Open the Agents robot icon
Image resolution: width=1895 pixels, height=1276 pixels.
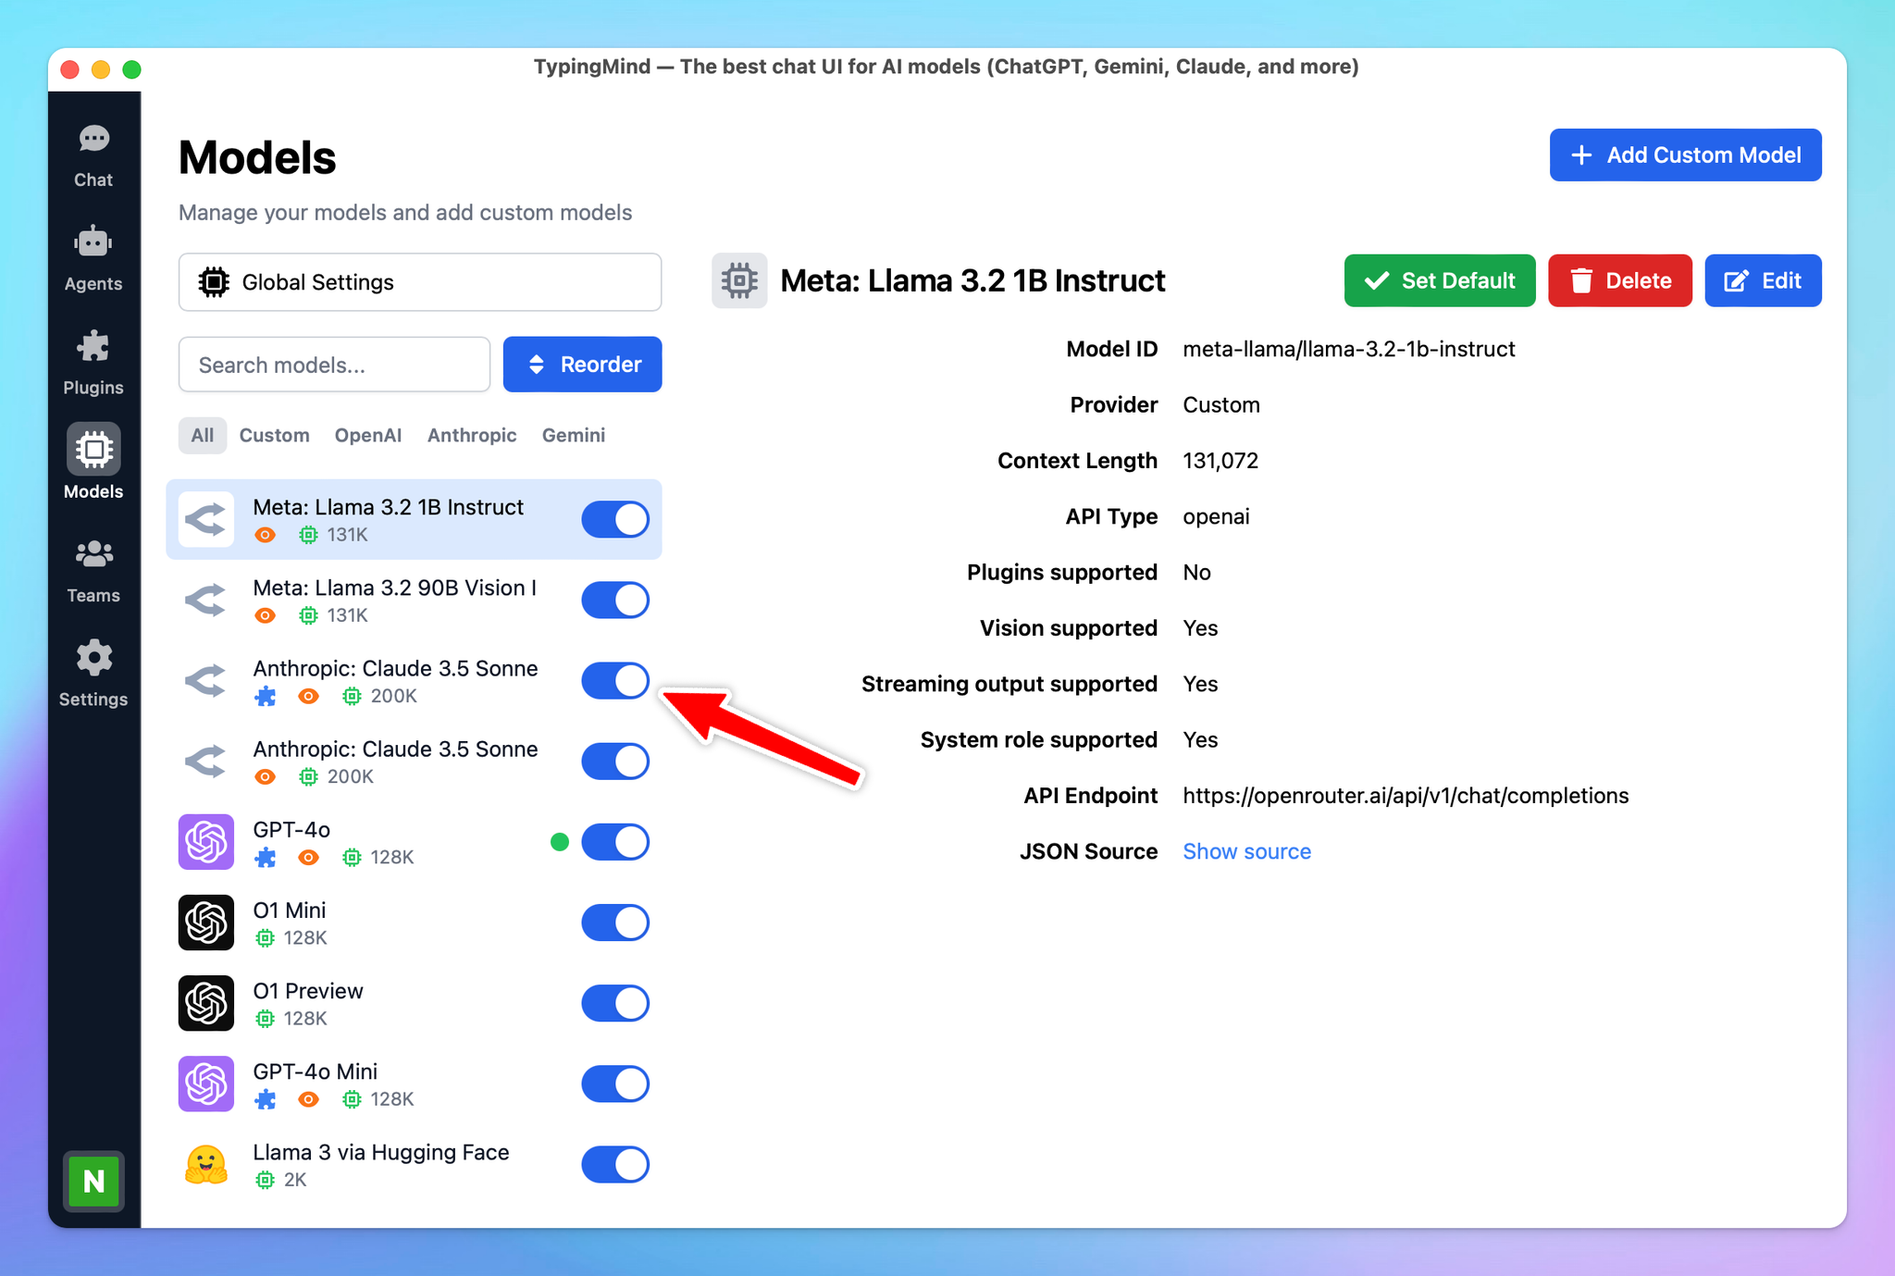93,242
